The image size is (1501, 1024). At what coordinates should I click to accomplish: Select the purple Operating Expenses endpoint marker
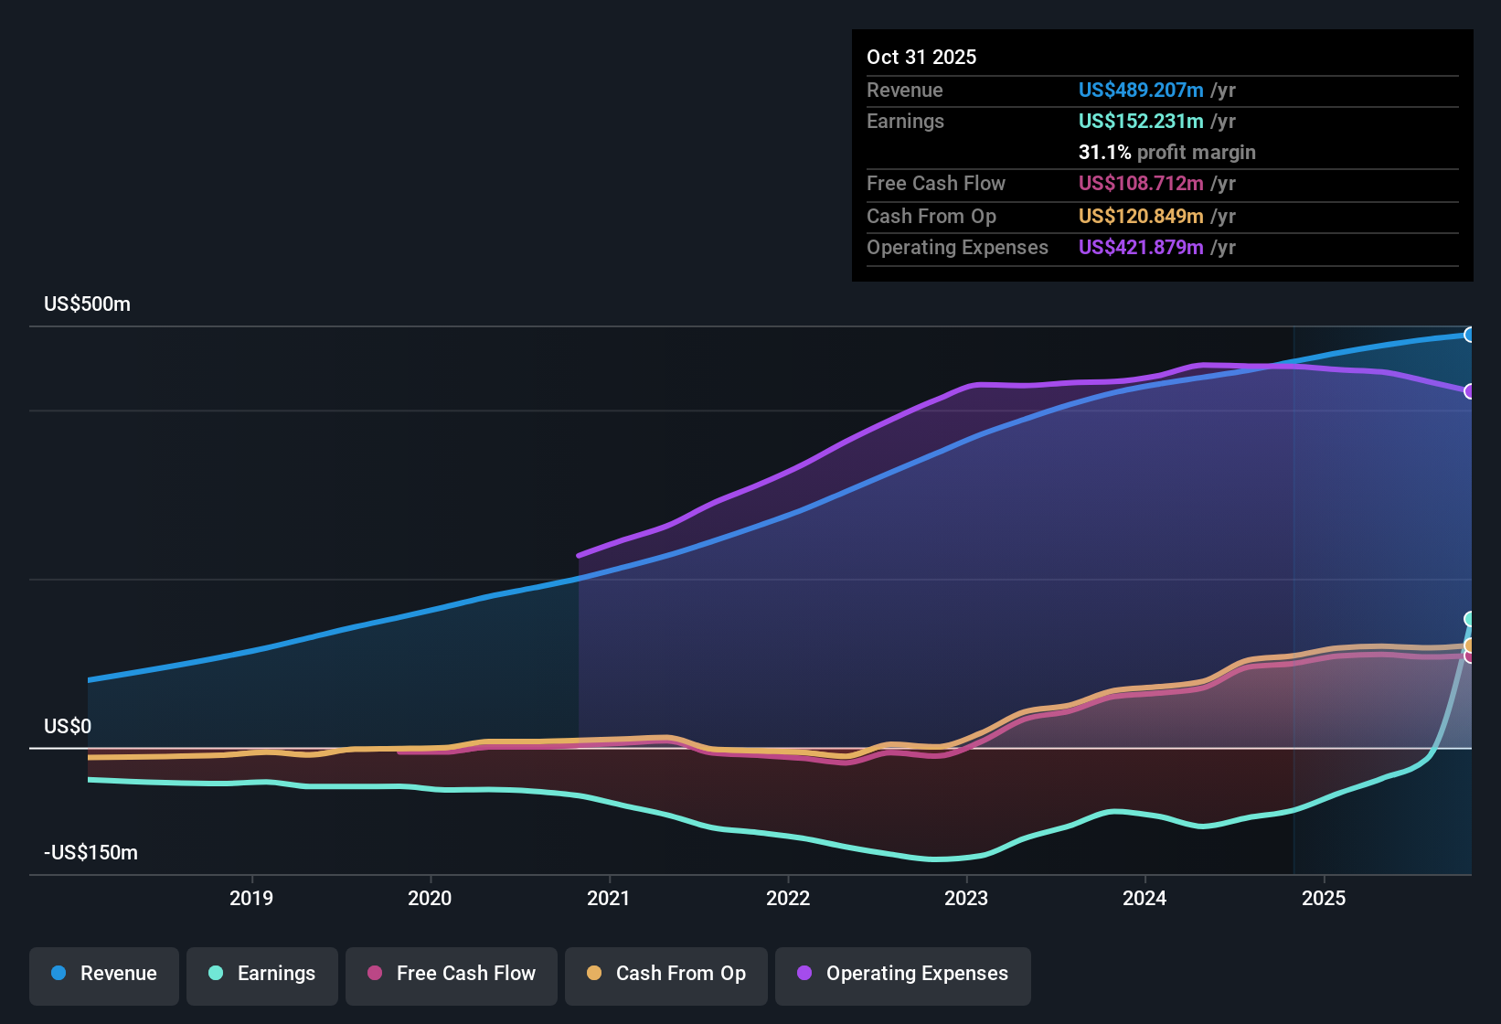[1471, 392]
